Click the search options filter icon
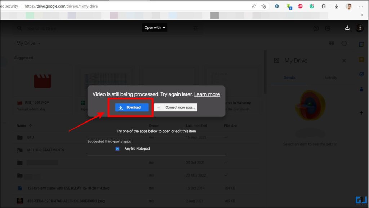369x208 pixels. point(196,28)
